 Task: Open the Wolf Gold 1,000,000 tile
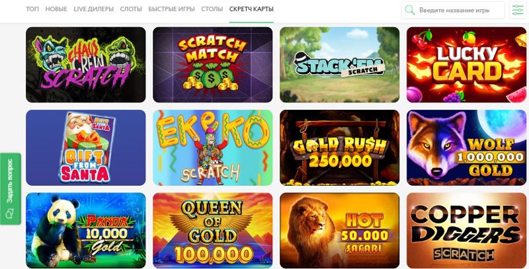click(467, 147)
